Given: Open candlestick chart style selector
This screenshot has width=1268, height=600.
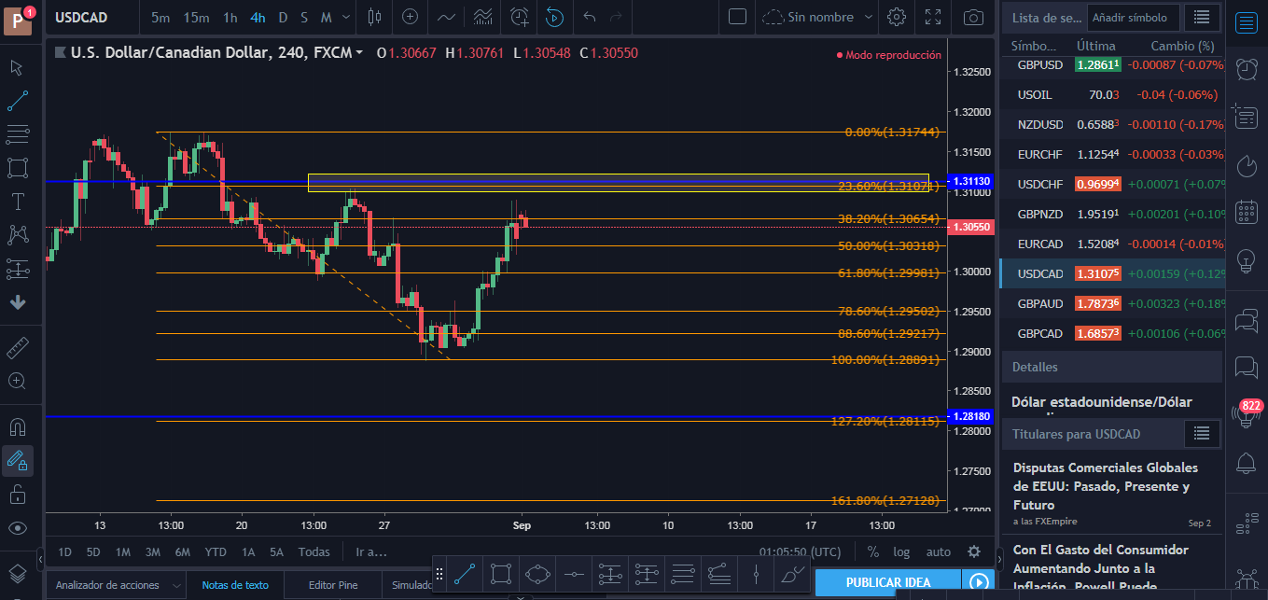Looking at the screenshot, I should tap(374, 17).
